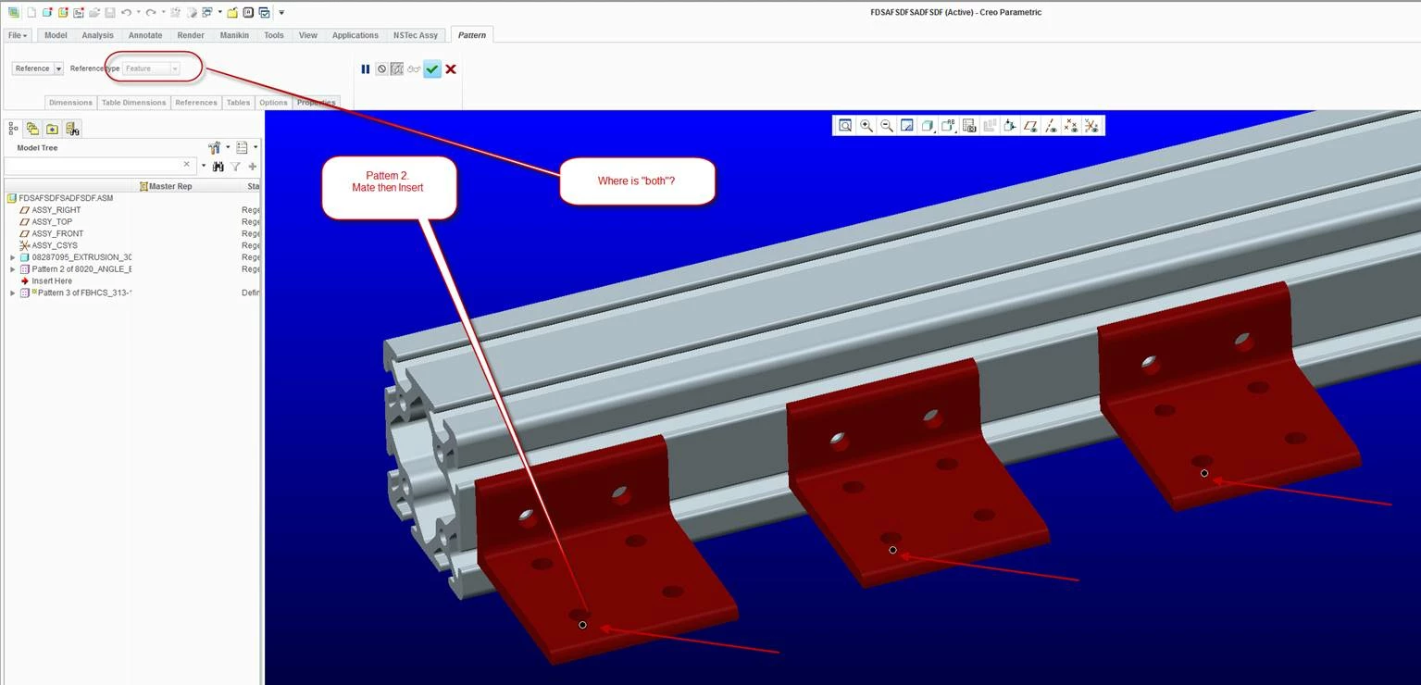Click the Undo arrow icon
Screen dimensions: 1421x685
[126, 13]
